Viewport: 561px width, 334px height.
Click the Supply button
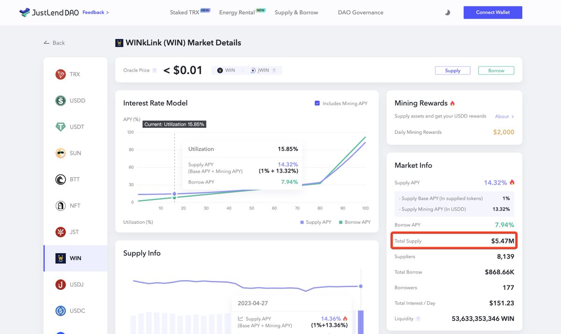coord(453,70)
